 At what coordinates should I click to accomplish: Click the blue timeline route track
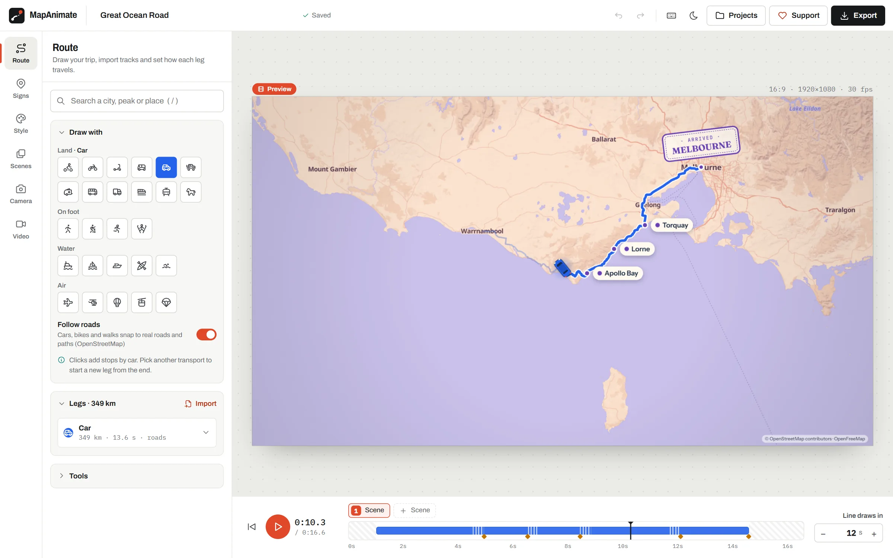pyautogui.click(x=562, y=530)
